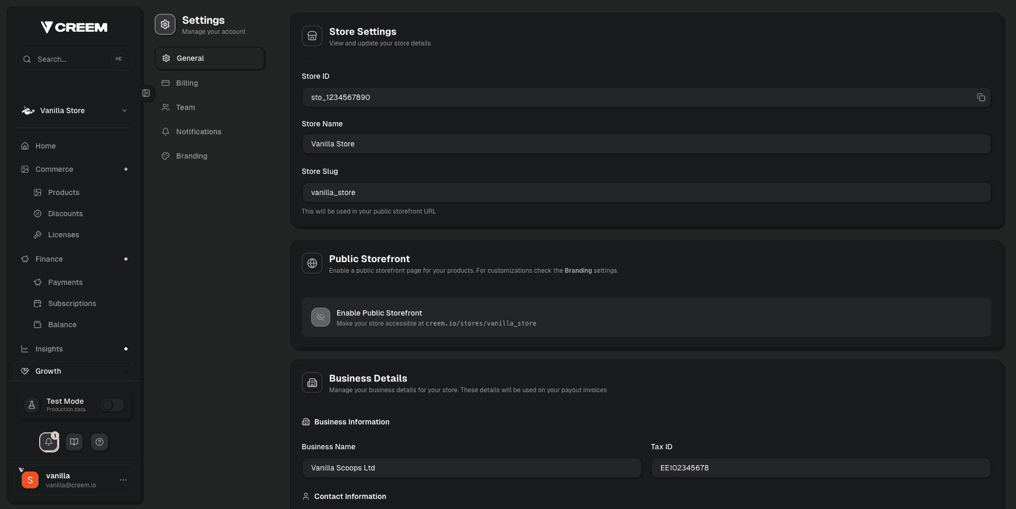This screenshot has height=509, width=1016.
Task: Click the Store Name input field
Action: (x=646, y=144)
